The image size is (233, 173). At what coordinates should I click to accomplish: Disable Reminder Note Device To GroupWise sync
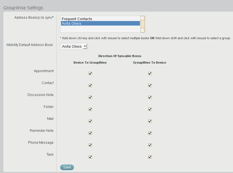(x=90, y=133)
